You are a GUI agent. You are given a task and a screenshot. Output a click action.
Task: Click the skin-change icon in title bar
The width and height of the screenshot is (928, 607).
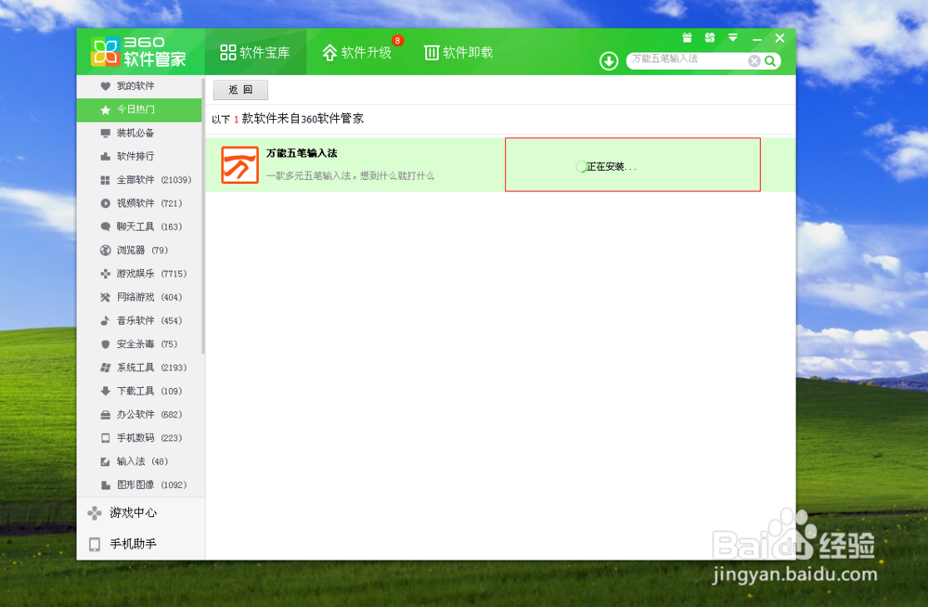[x=710, y=38]
